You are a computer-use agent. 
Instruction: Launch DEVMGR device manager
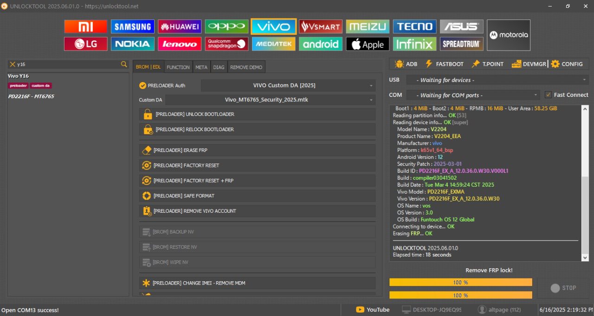(529, 64)
